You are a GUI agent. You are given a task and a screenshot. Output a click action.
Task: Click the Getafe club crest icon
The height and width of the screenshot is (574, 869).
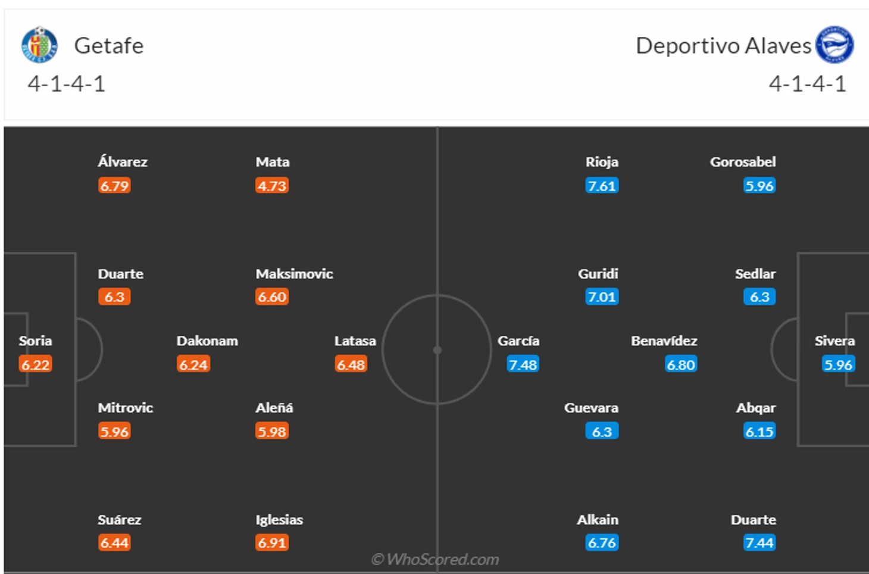[x=39, y=45]
